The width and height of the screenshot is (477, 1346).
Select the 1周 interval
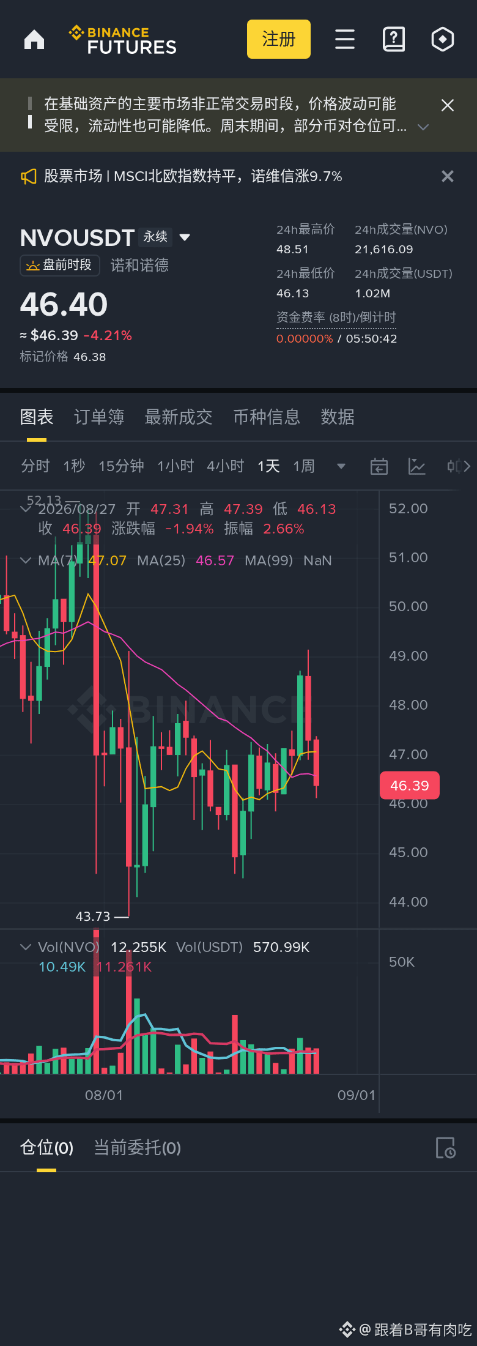click(x=304, y=466)
